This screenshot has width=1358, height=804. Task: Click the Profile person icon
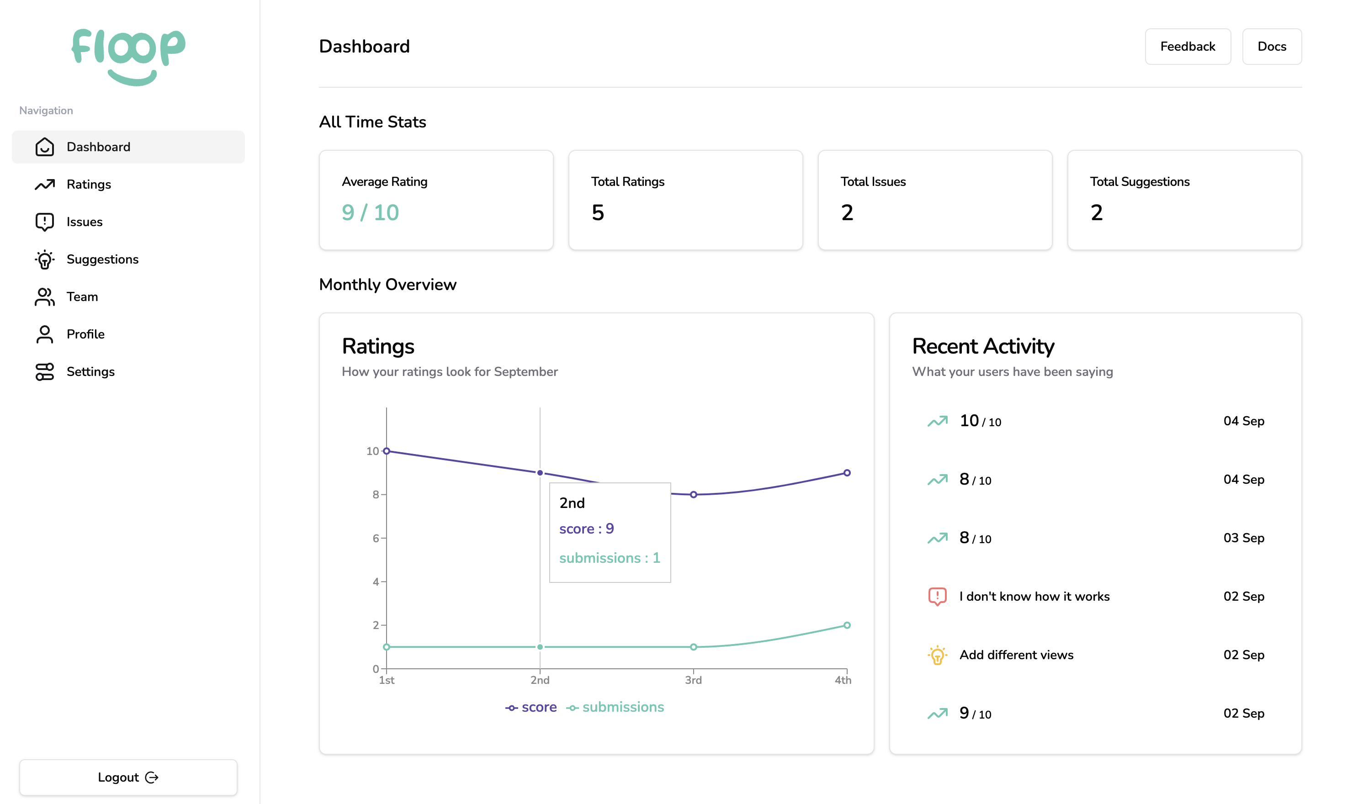[x=44, y=334]
